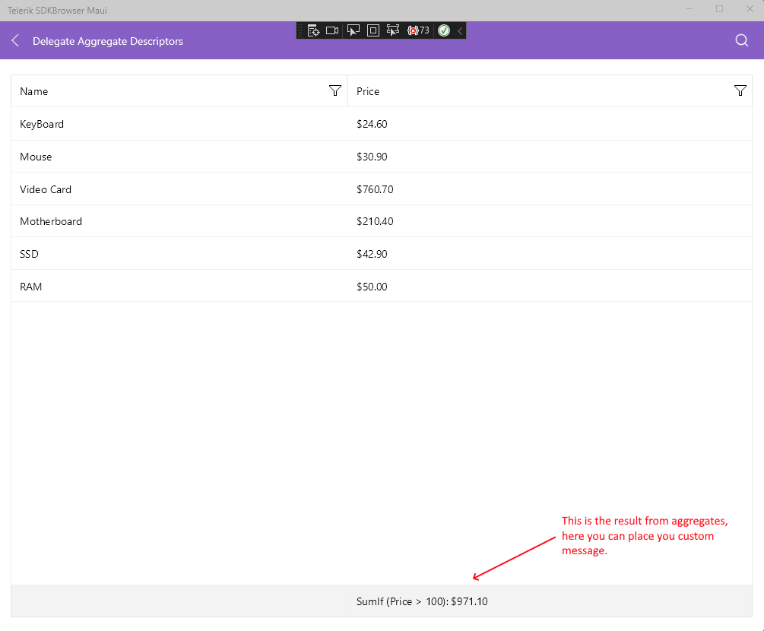Open the Price column filter
Screen dimensions: 764x631
740,91
